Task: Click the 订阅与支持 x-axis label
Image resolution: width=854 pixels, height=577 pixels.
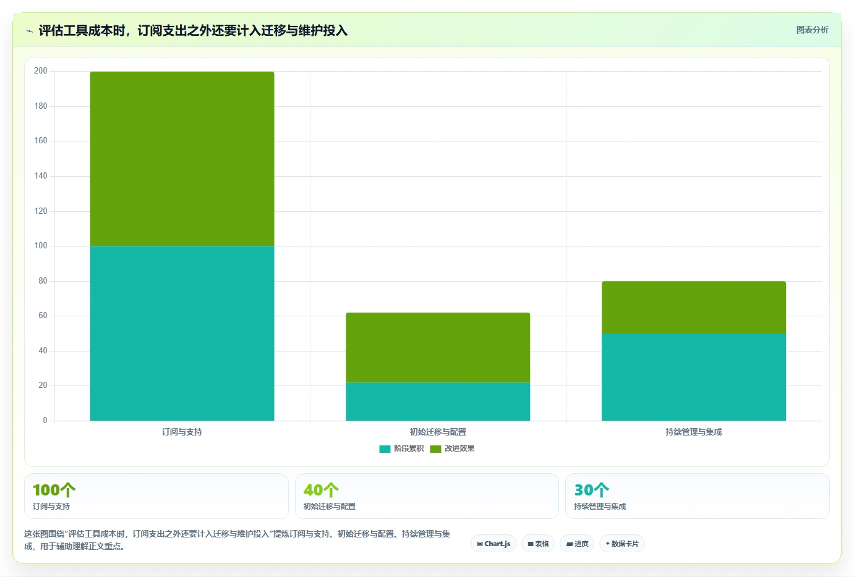Action: click(182, 432)
